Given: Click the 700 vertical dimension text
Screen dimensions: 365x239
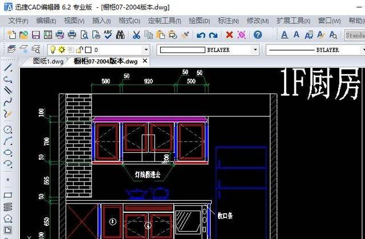Looking at the screenshot, I should (x=47, y=141).
